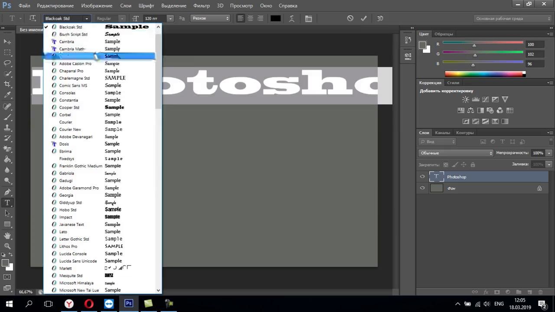
Task: Toggle pixel layer filter in Layers panel
Action: (483, 142)
